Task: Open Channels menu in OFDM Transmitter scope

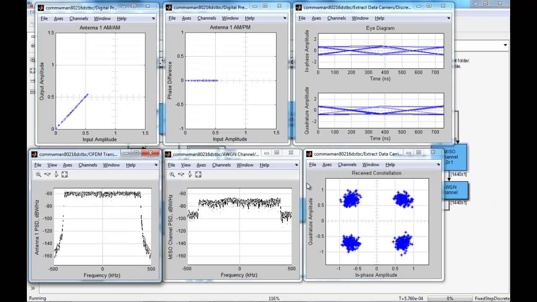Action: (88, 165)
